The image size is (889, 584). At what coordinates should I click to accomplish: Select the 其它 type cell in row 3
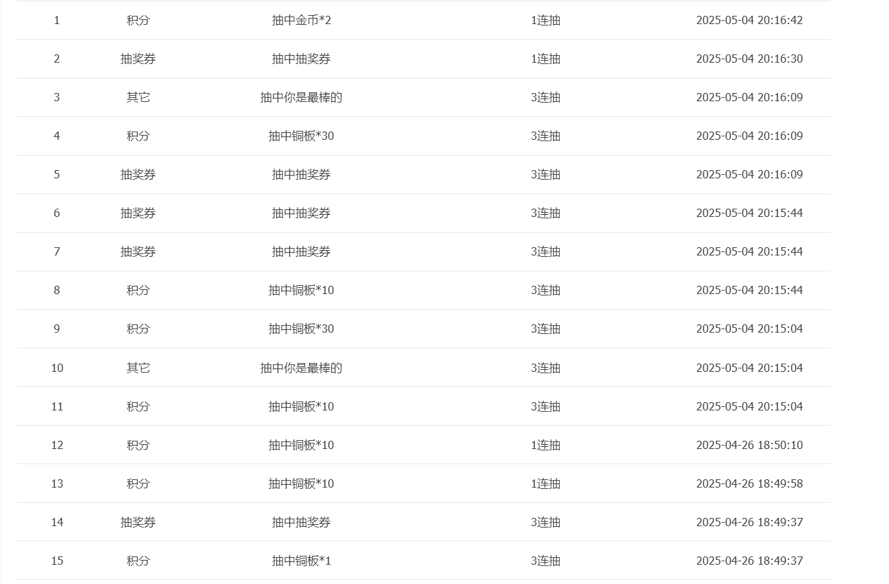(138, 98)
